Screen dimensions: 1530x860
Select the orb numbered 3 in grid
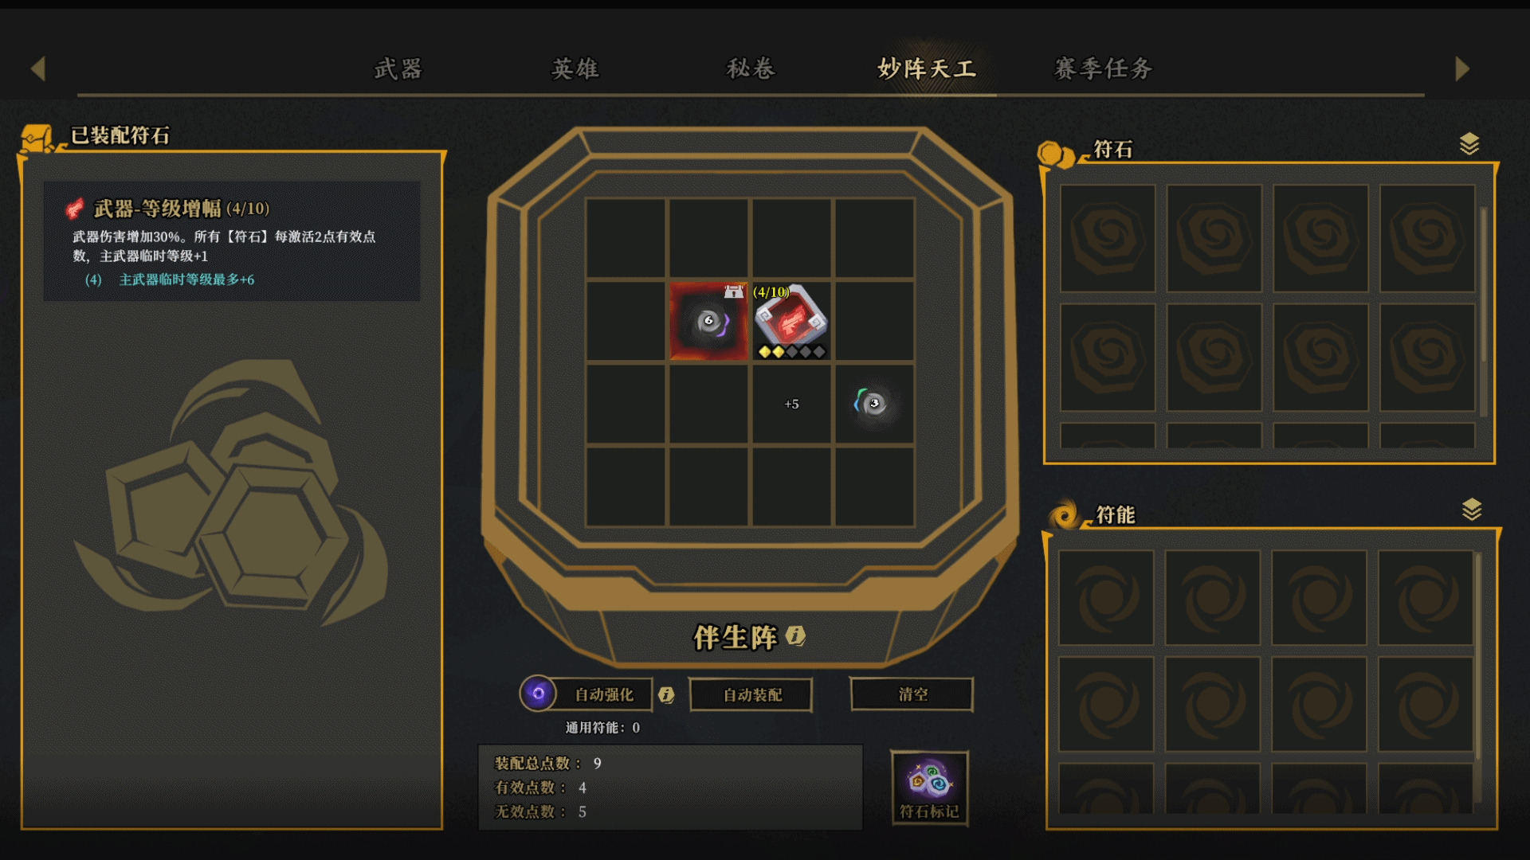coord(873,404)
